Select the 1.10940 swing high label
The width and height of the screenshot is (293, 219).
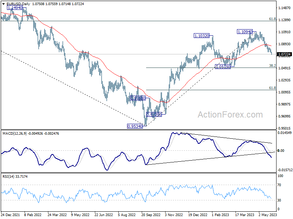pyautogui.click(x=244, y=32)
